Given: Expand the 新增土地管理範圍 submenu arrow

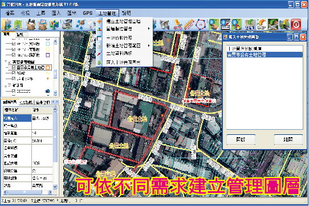Looking at the screenshot, I should pos(149,46).
